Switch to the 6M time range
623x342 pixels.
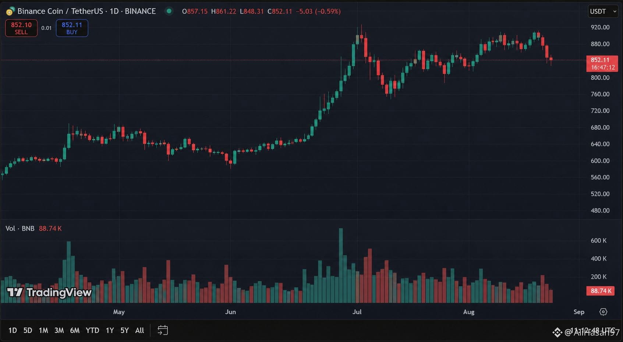click(75, 330)
